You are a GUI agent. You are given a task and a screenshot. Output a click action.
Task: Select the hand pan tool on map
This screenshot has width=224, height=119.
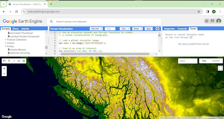[x=4, y=61]
